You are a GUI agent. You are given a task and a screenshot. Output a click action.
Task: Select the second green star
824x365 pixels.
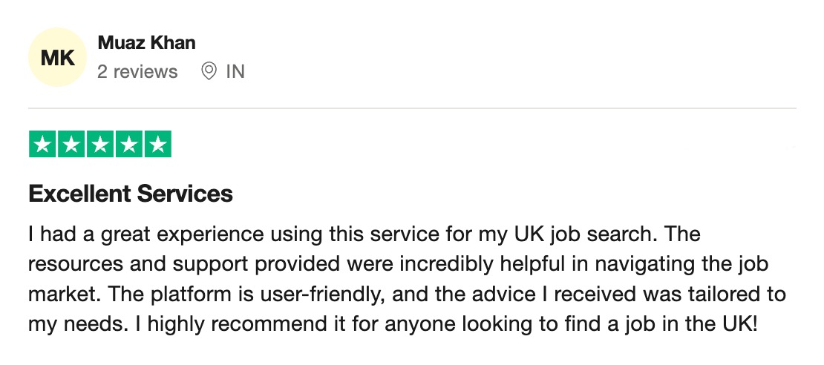click(x=71, y=144)
